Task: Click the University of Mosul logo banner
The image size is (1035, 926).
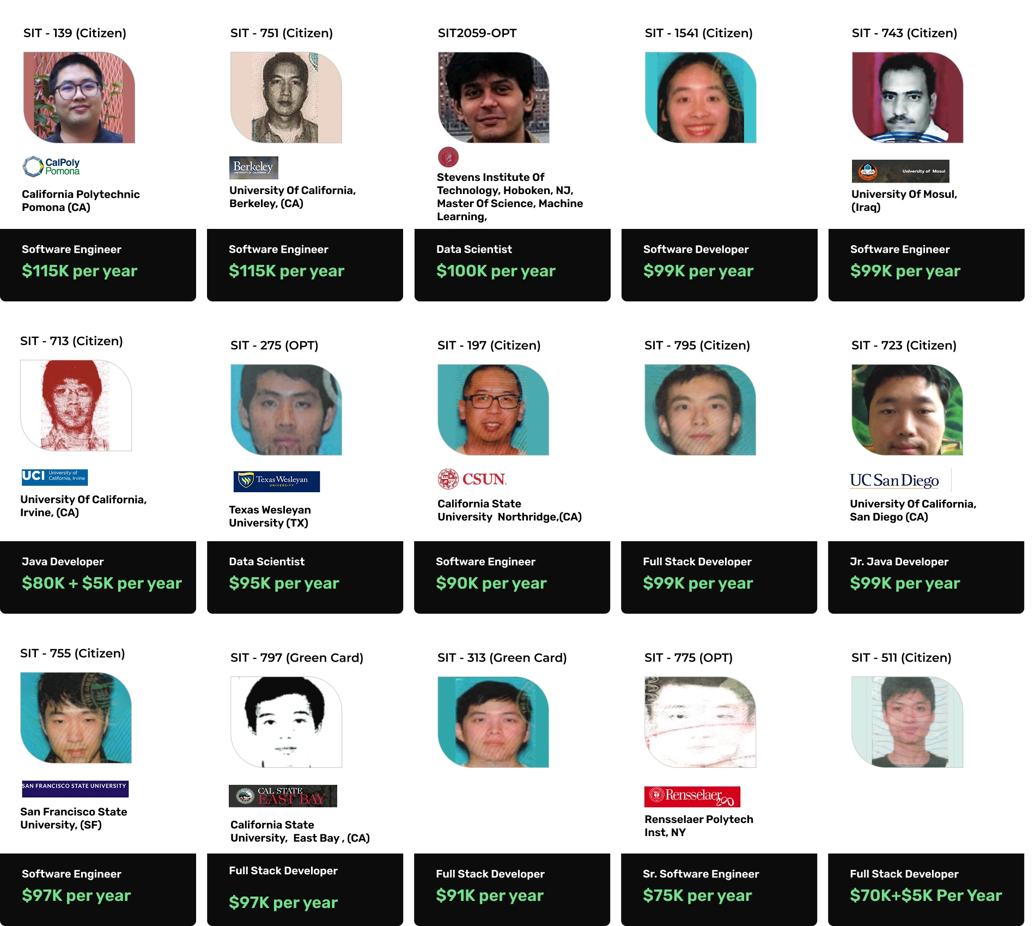Action: click(900, 171)
